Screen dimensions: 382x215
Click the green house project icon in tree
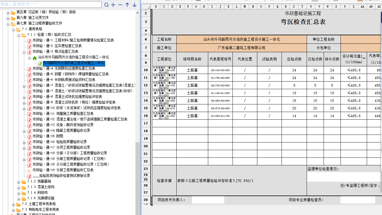click(34, 58)
